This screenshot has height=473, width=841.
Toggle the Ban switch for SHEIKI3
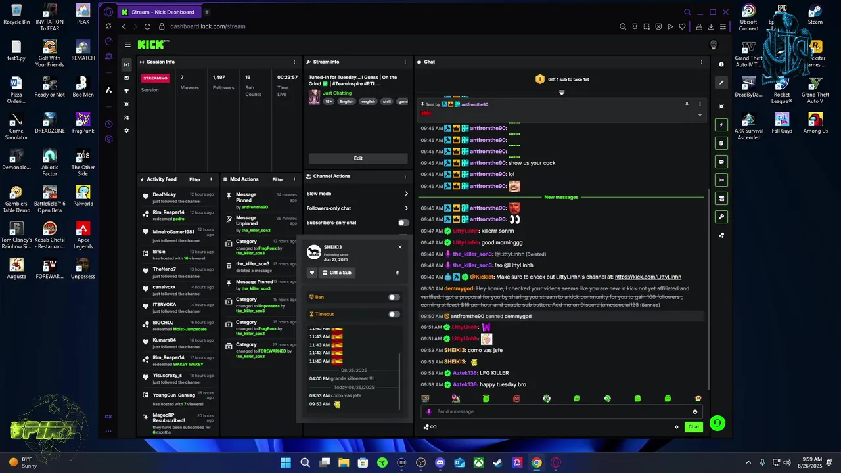(x=394, y=297)
